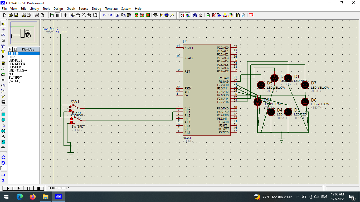360x202 pixels.
Task: Click the Rotate Anti-Clockwise icon
Action: 3,163
